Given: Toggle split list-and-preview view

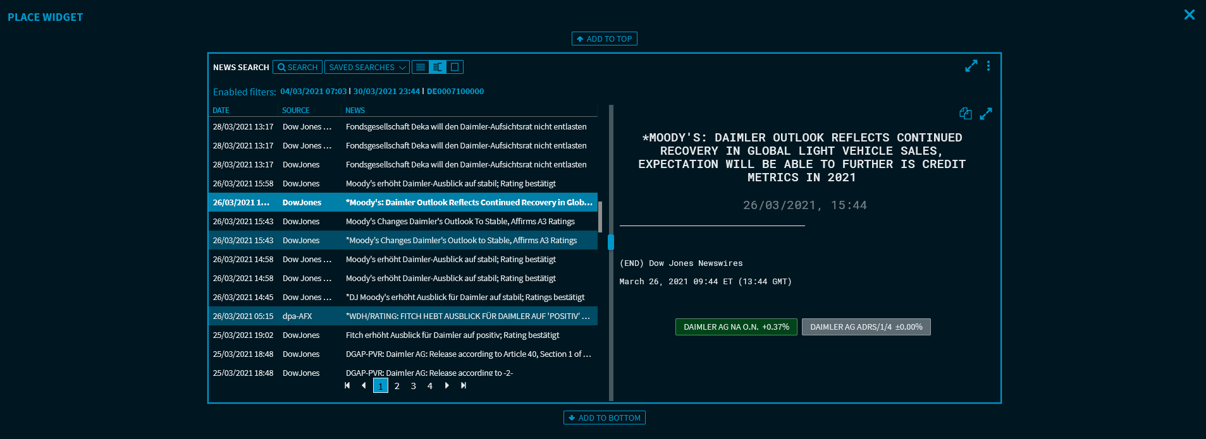Looking at the screenshot, I should [x=438, y=67].
